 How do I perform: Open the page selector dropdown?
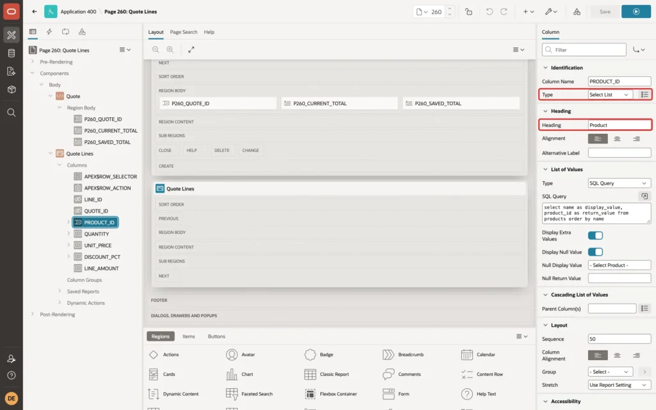coord(422,12)
